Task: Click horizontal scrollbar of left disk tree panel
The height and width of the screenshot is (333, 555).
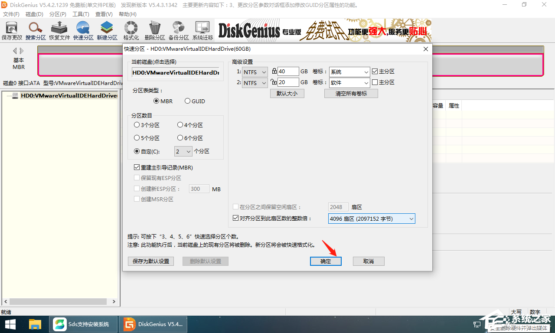Action: [x=60, y=302]
